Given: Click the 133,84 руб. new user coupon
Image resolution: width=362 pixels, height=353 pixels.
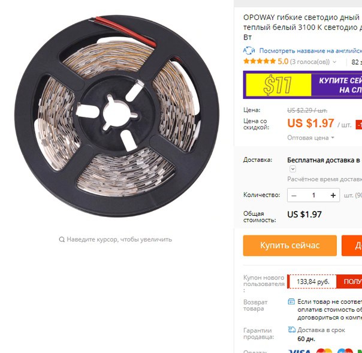Looking at the screenshot, I should (313, 282).
